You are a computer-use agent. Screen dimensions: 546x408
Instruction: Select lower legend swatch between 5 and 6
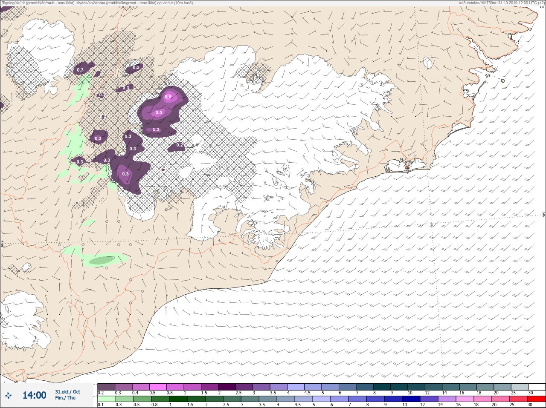tap(322, 399)
